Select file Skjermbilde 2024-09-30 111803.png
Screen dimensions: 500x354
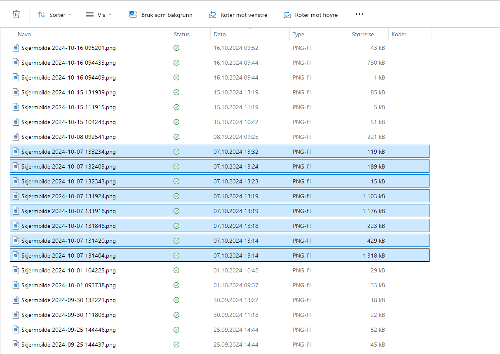point(68,315)
